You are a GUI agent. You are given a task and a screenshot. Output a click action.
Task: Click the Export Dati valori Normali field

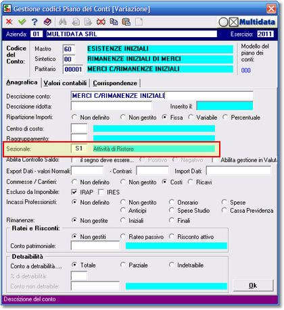[x=87, y=171]
